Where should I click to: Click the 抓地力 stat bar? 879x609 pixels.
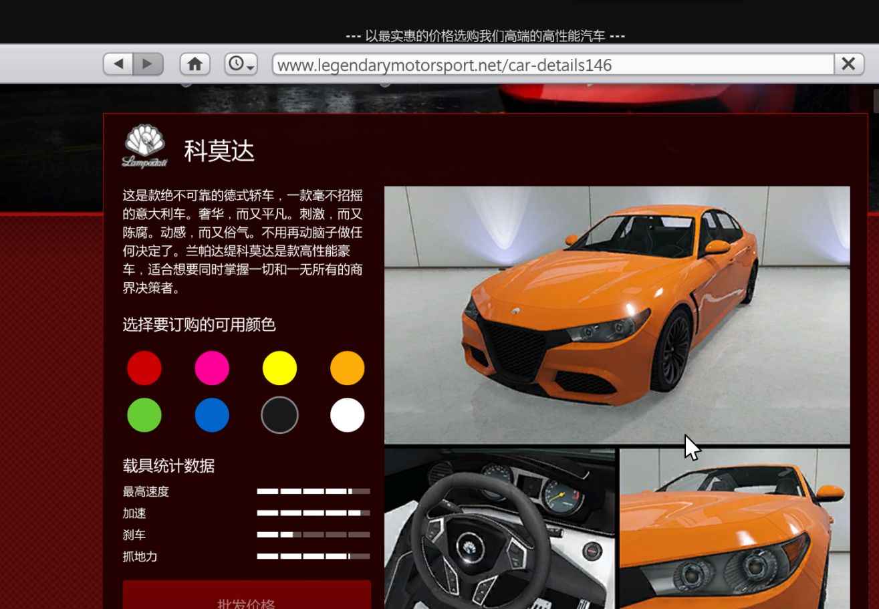tap(313, 556)
